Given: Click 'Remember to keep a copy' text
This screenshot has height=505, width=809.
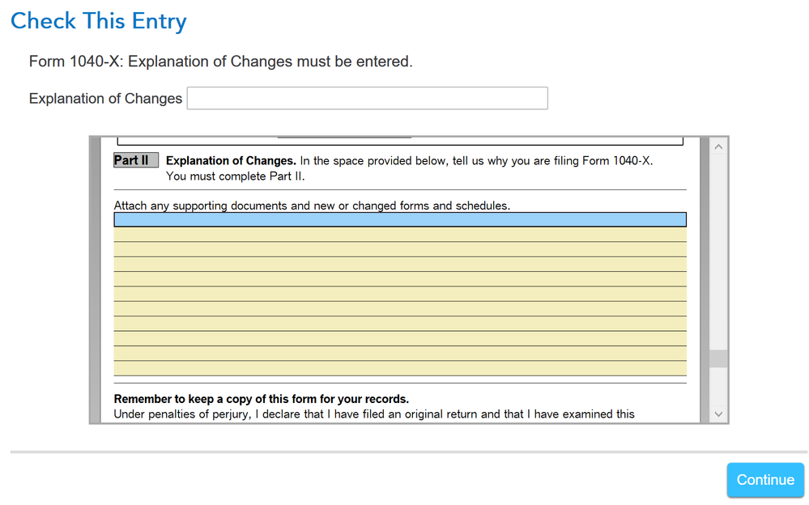Looking at the screenshot, I should coord(261,399).
